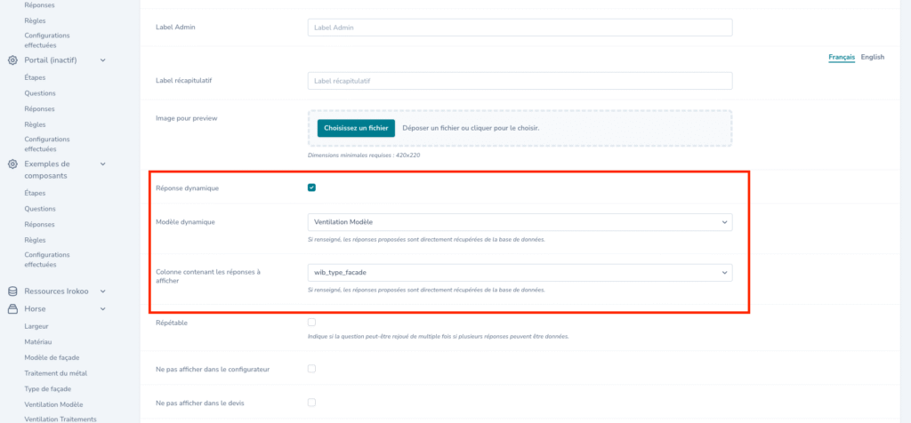Open the wib_type_facade column dropdown
The image size is (911, 423).
coord(520,273)
